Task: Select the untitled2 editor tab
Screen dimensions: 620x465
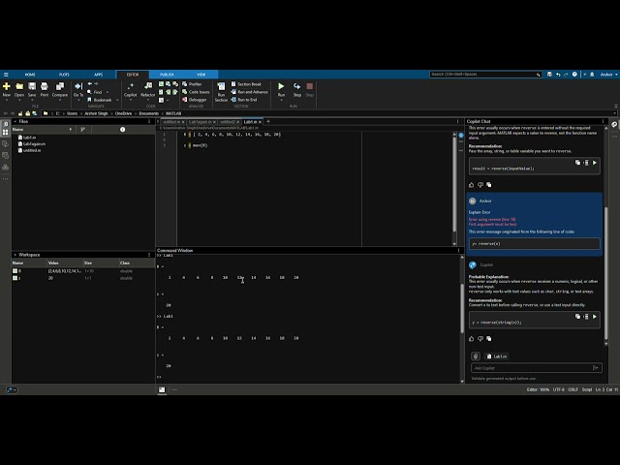Action: click(230, 122)
